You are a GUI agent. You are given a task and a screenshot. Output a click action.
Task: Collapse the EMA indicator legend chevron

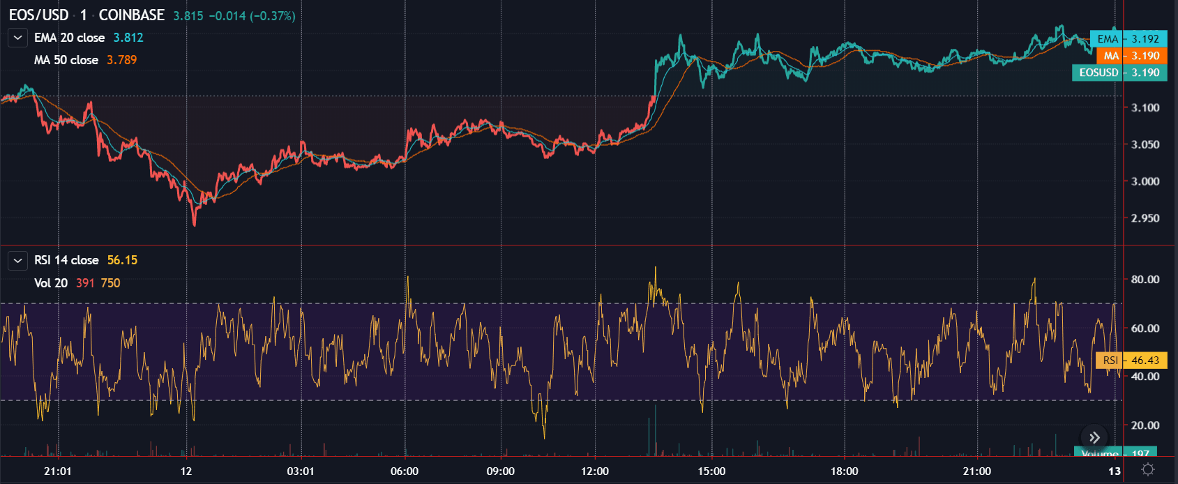17,38
